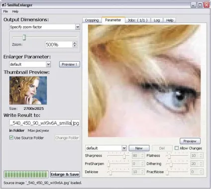Image resolution: width=211 pixels, height=189 pixels.
Task: Enable the Allow Changes checkbox
Action: [177, 148]
